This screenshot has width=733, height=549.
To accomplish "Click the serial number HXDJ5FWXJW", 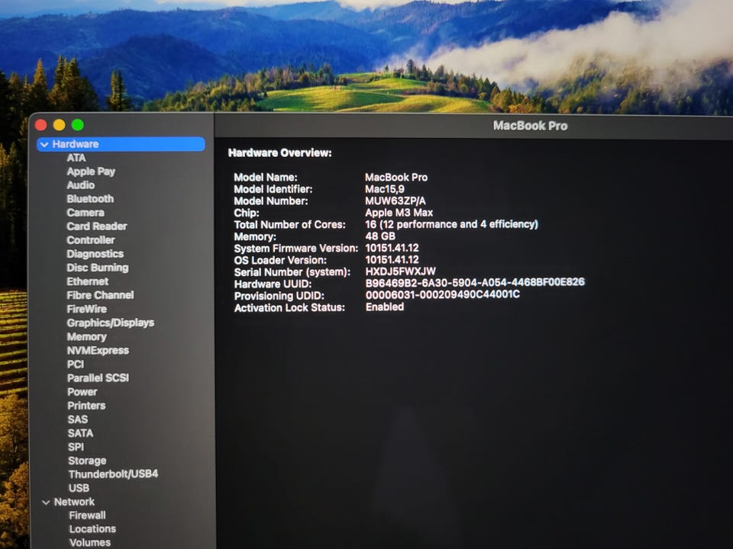I will (401, 271).
